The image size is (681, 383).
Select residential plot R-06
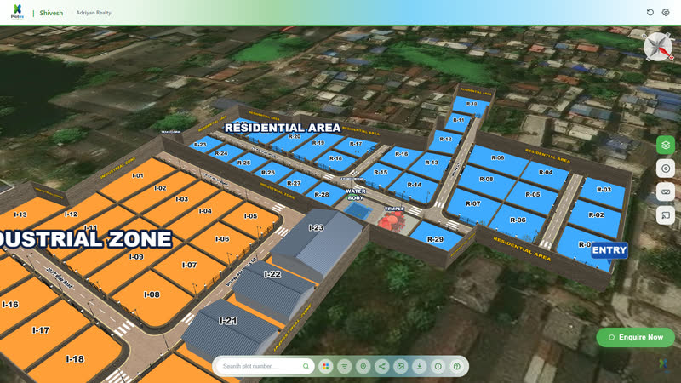pos(518,221)
